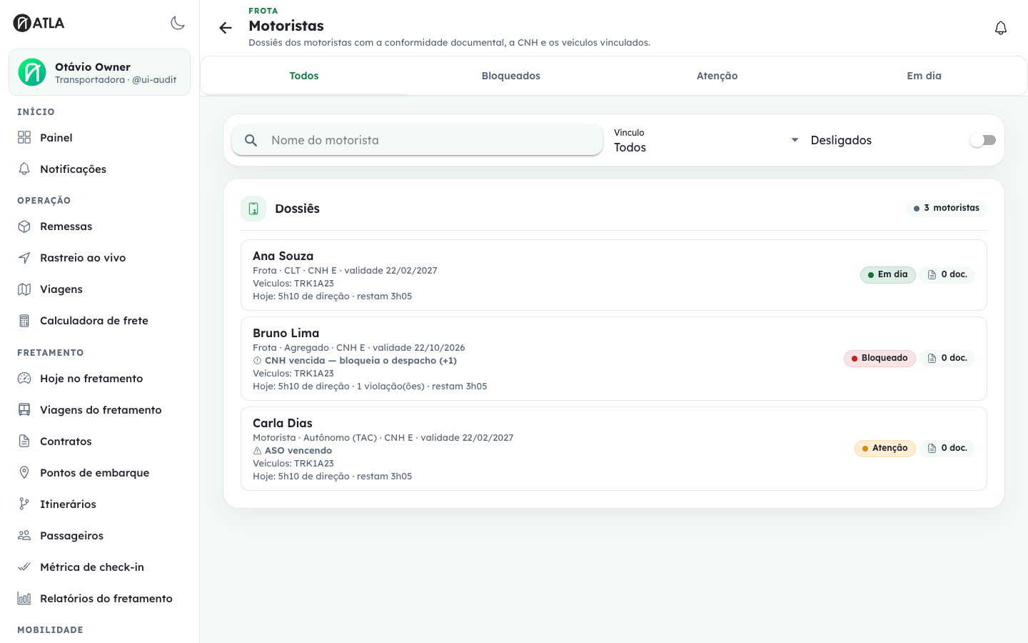Viewport: 1028px width, 643px height.
Task: Click the Dossiês section icon
Action: (x=253, y=209)
